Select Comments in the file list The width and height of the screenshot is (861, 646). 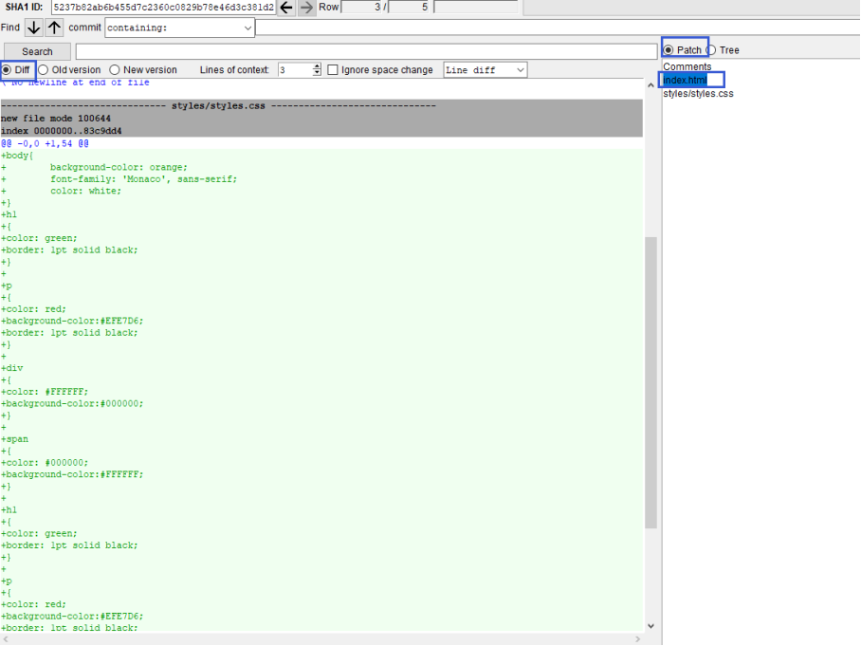[687, 66]
